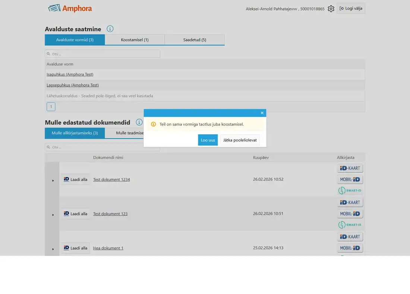This screenshot has height=294, width=410.
Task: Log out with Logi välja
Action: point(351,8)
